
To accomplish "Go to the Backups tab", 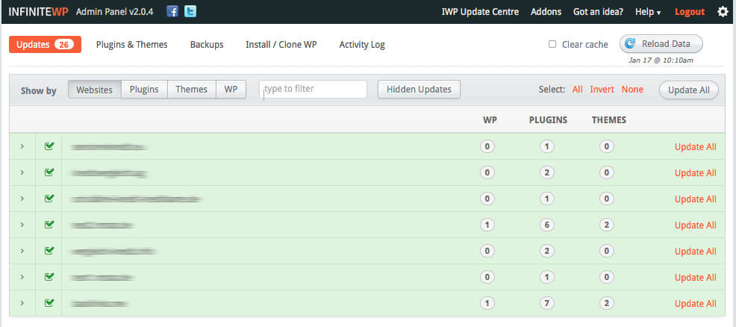I will point(207,45).
